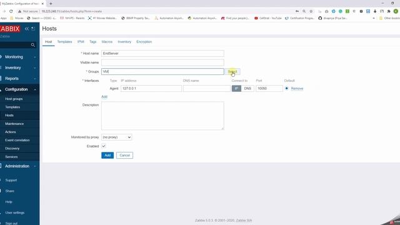Click the Zabbix logo
400x225 pixels.
click(10, 29)
